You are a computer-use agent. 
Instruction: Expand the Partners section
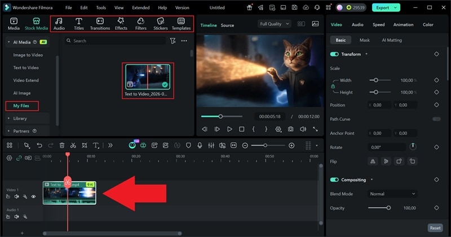pos(8,131)
